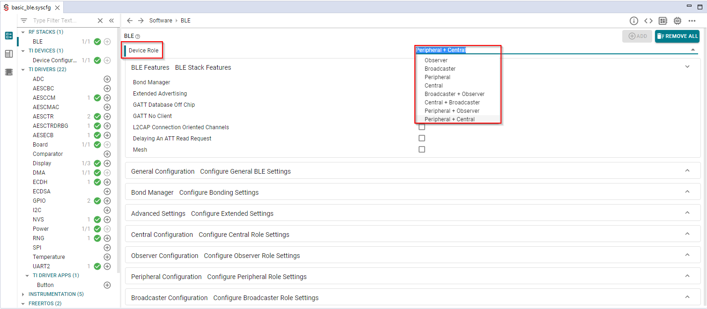
Task: Click Software in the breadcrumb path
Action: click(x=161, y=21)
